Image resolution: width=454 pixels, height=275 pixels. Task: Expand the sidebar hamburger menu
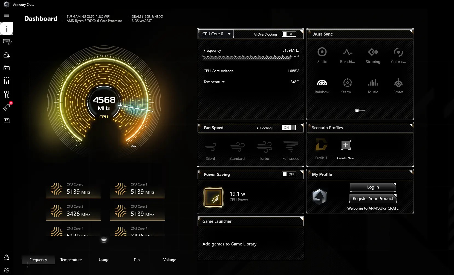[x=7, y=15]
